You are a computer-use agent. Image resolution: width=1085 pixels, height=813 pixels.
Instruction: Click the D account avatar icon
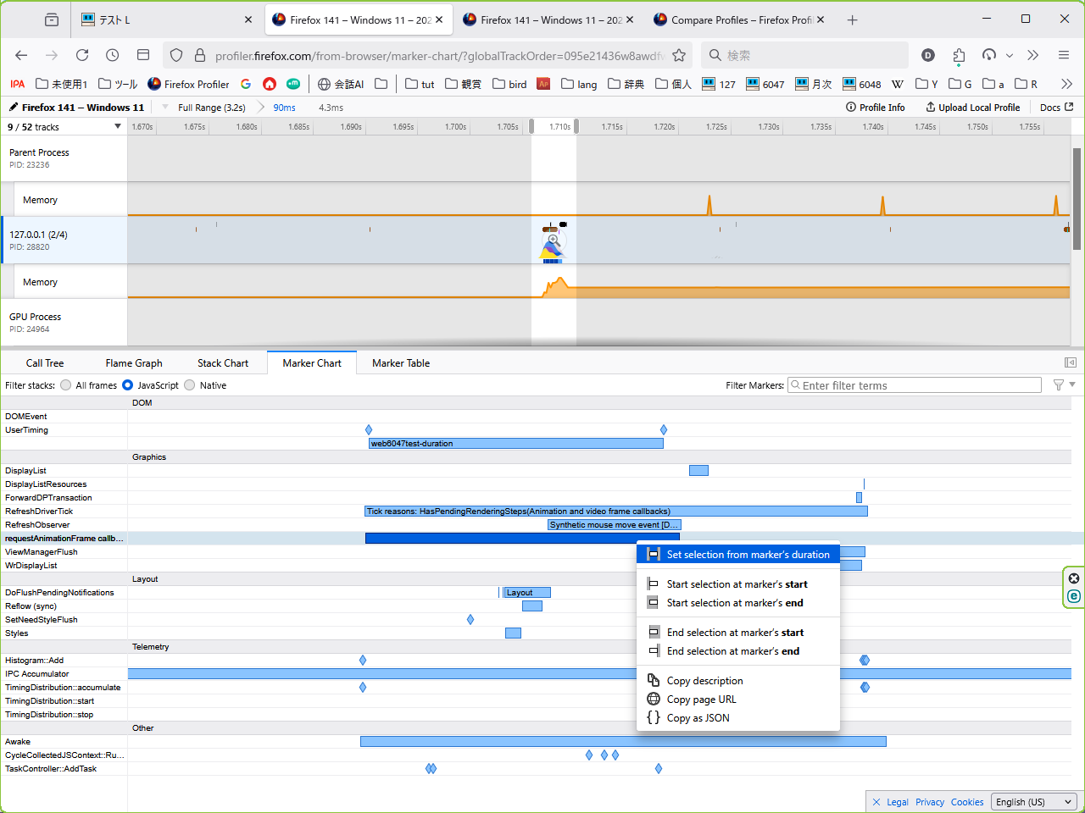click(928, 55)
